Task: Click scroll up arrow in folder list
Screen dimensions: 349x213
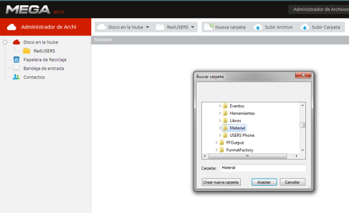Action: tap(302, 105)
